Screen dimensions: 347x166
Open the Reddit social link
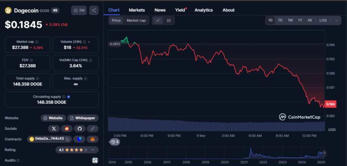[67, 129]
